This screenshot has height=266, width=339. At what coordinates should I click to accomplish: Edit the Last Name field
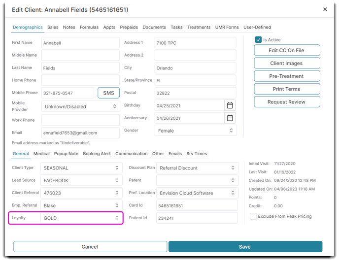(80, 68)
